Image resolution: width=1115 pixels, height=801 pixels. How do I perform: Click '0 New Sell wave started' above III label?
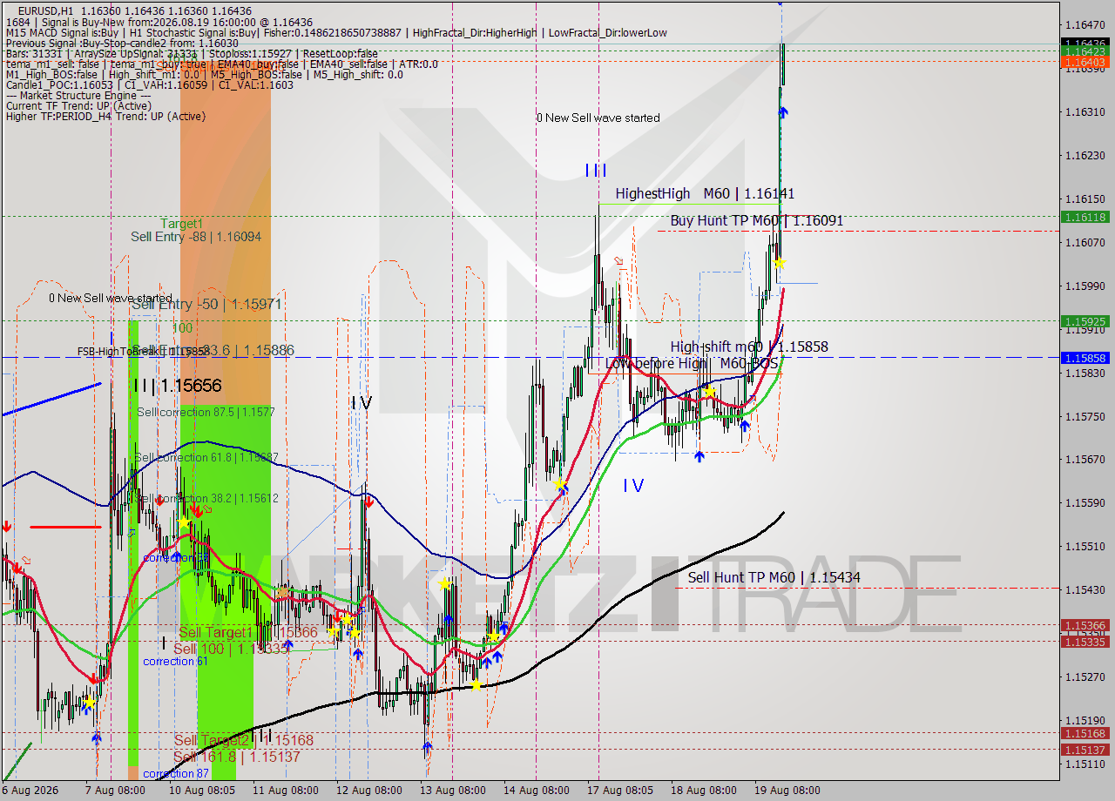[598, 118]
